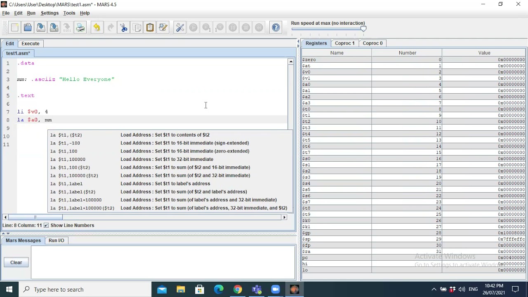
Task: Click the Name column header
Action: 337,53
